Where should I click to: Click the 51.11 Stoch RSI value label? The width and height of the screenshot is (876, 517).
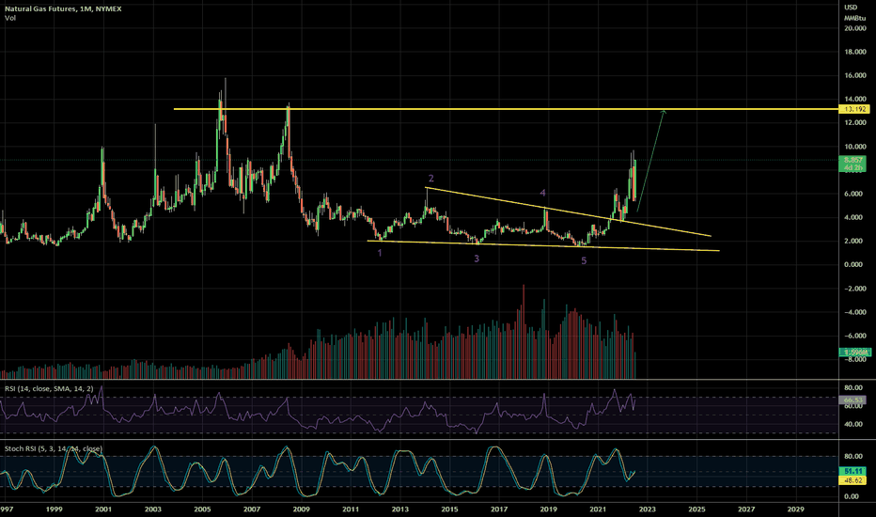click(x=853, y=472)
